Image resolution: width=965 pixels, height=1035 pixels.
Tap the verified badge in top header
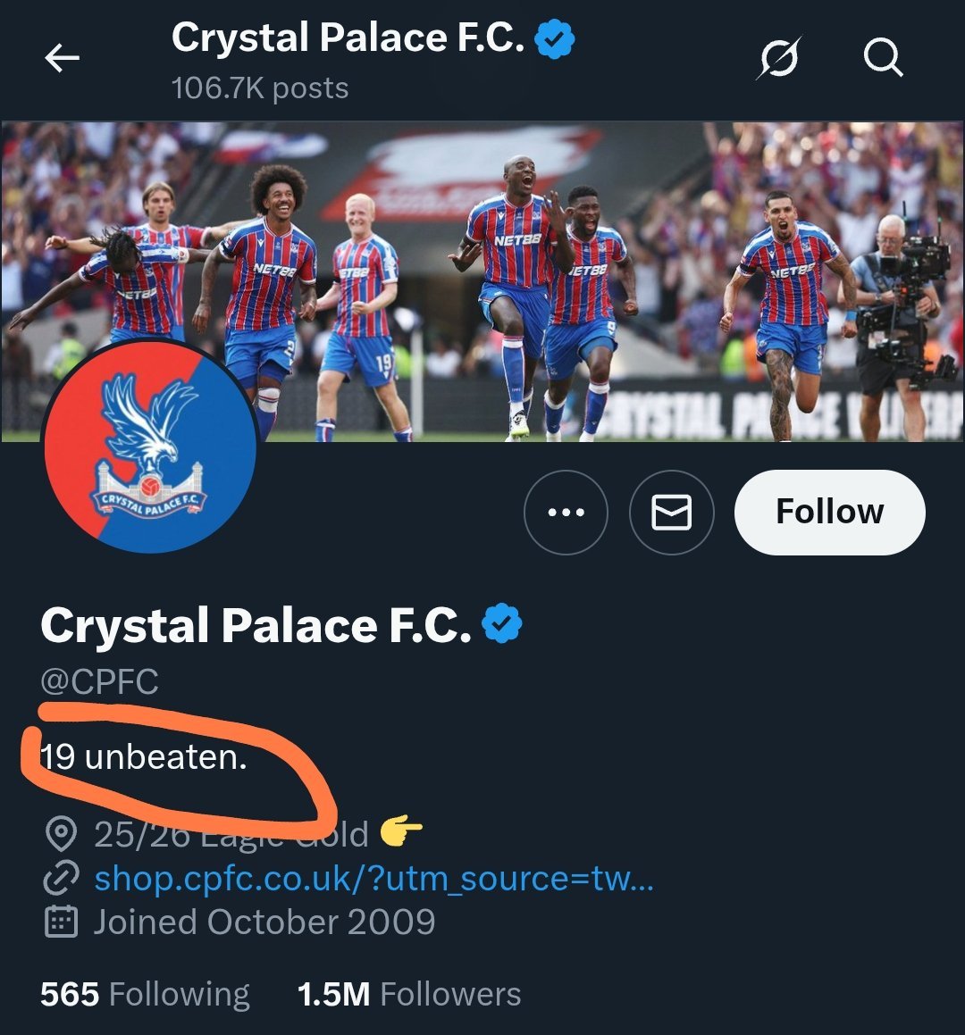pyautogui.click(x=555, y=40)
